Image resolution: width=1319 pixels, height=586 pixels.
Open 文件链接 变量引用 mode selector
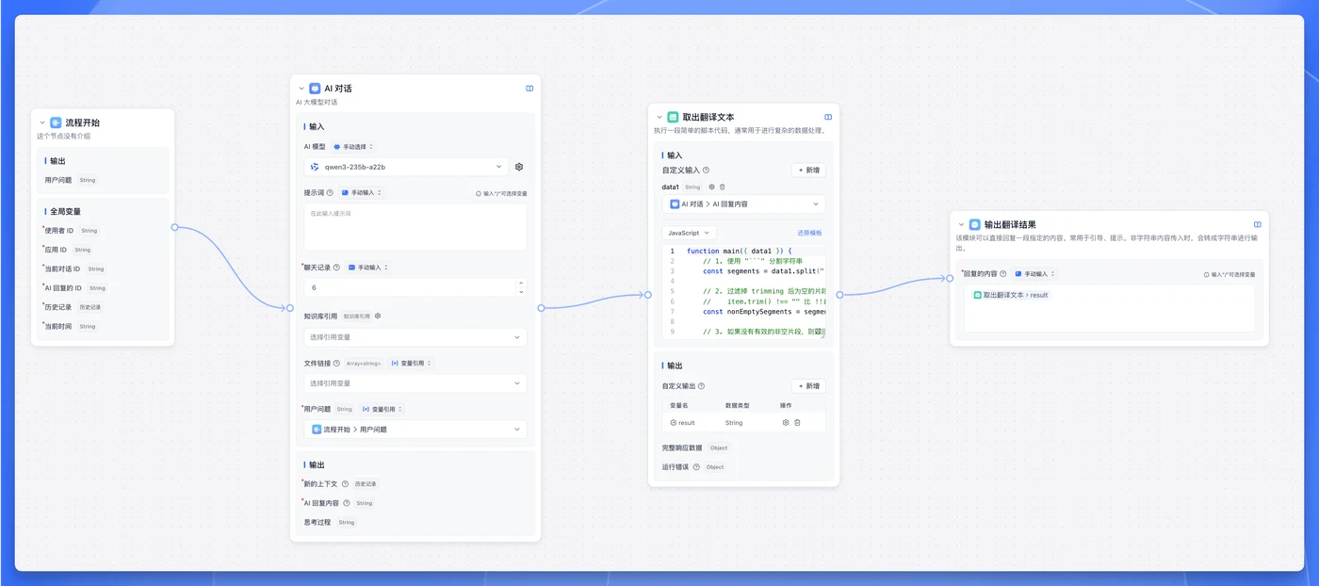[411, 363]
